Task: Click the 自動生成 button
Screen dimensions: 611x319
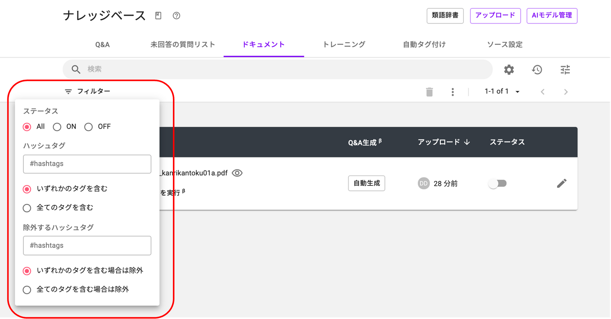Action: [x=367, y=183]
